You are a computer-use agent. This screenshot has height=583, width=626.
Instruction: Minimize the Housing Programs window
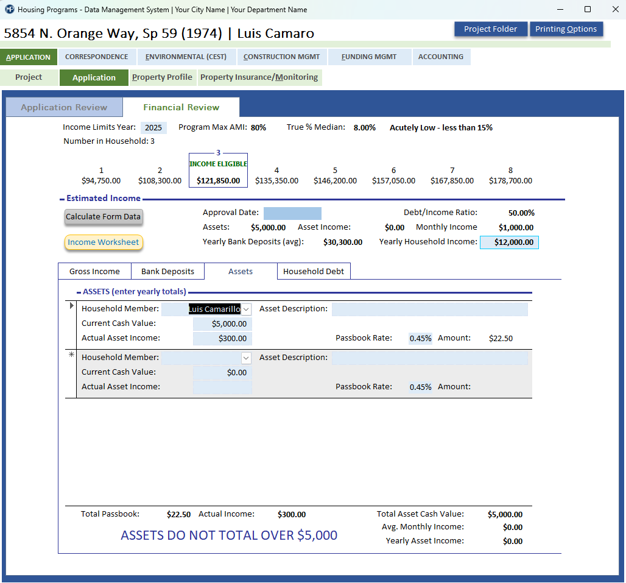560,9
